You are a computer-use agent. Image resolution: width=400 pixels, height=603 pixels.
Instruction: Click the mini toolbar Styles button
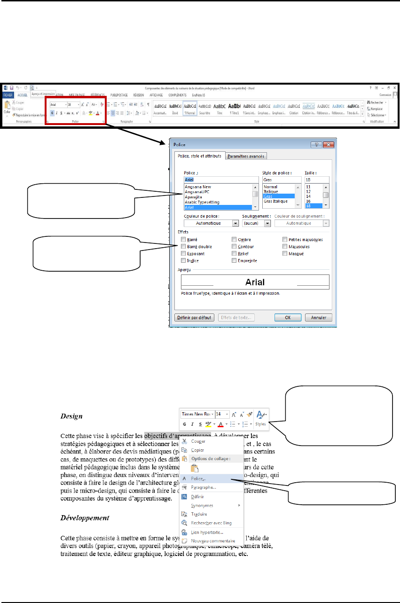coord(261,419)
